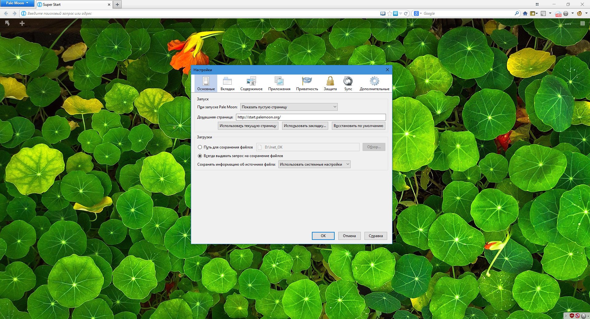The image size is (590, 319).
Task: Click the Домашняя страница URL field
Action: (x=311, y=117)
